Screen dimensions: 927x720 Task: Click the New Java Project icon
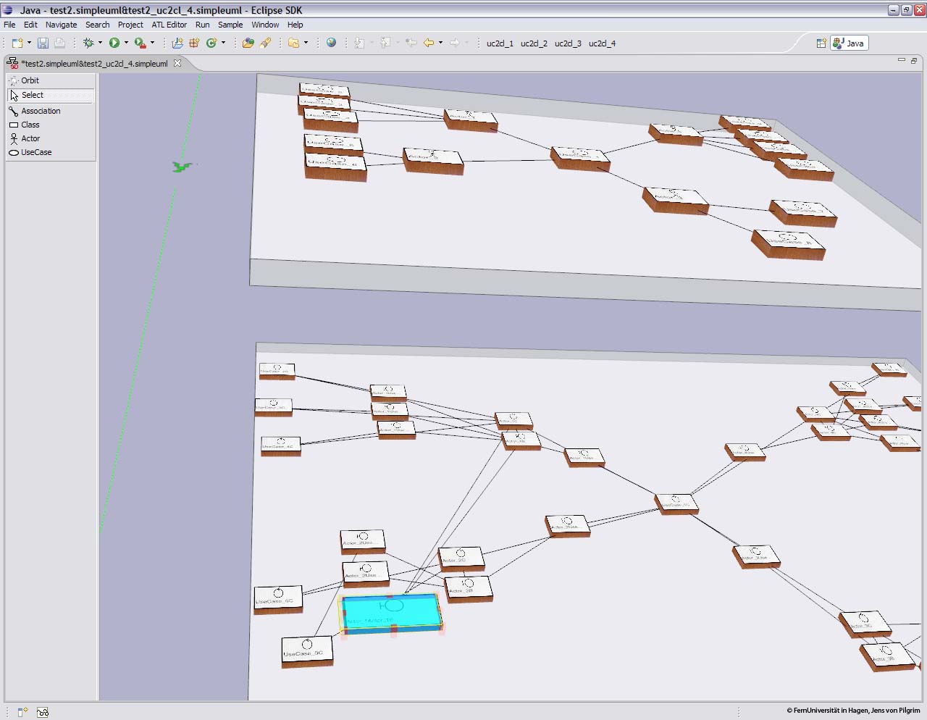177,43
